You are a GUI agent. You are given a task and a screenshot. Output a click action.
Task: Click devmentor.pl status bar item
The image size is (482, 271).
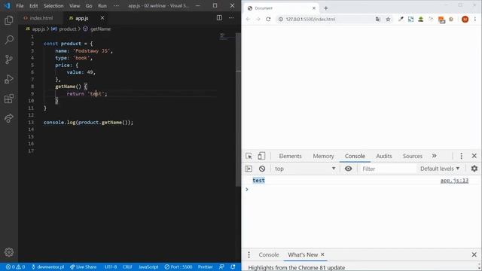coord(47,266)
